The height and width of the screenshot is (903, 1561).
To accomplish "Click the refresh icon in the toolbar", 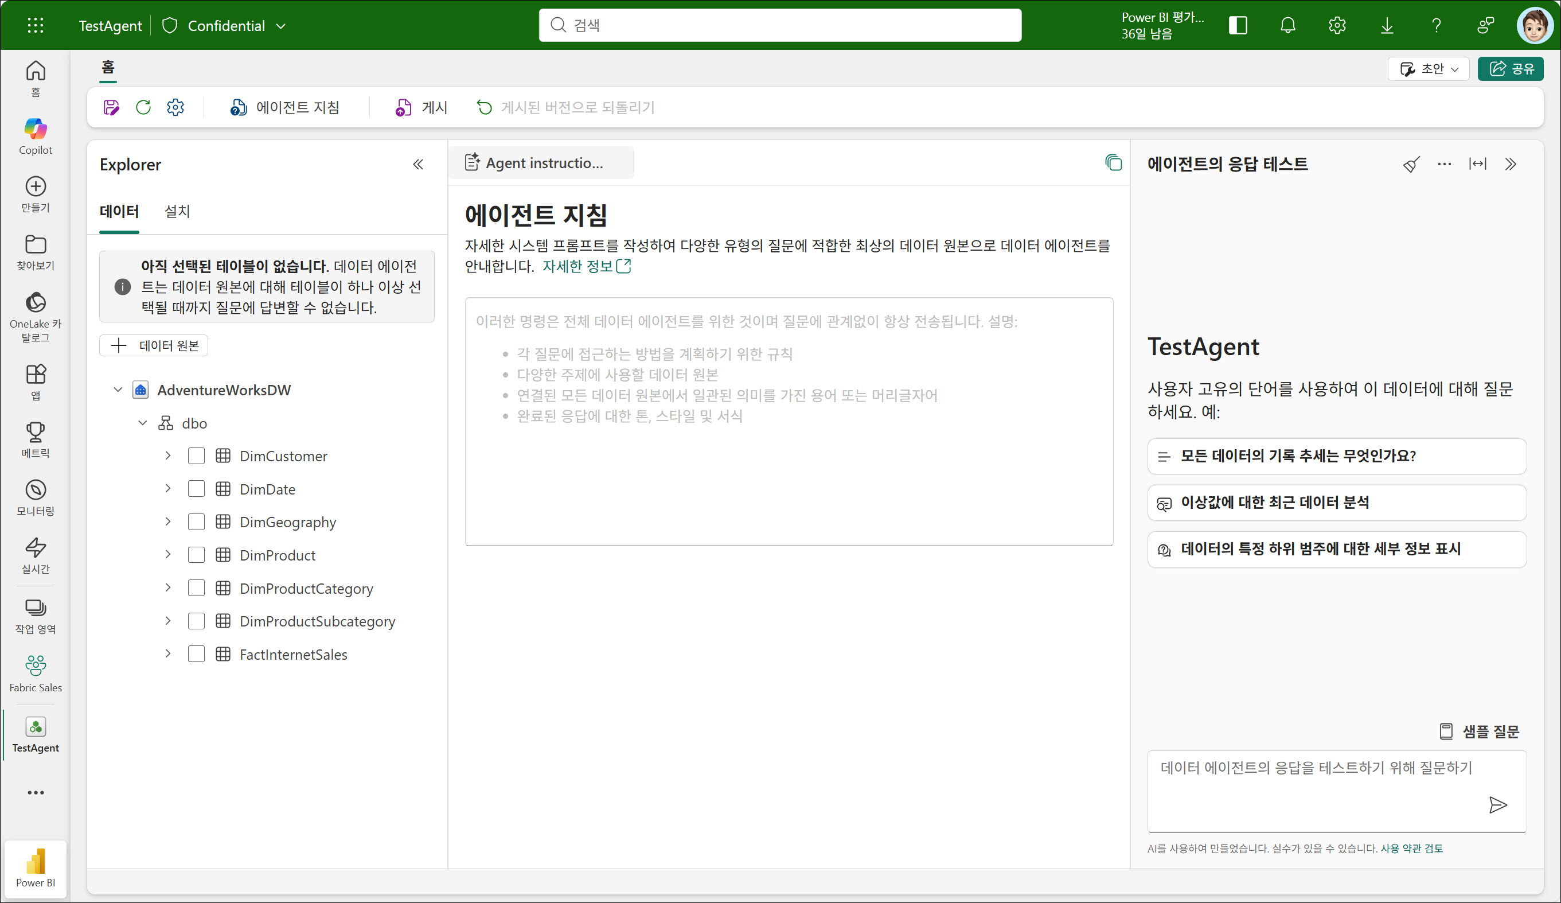I will click(143, 107).
